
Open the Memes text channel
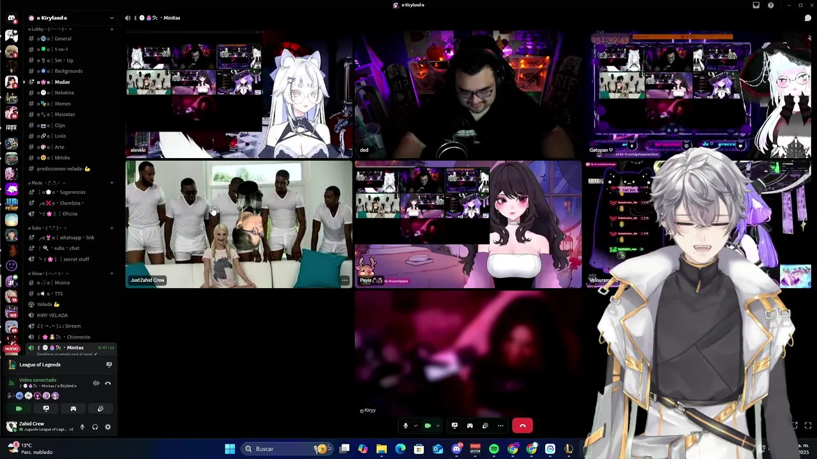[x=71, y=103]
